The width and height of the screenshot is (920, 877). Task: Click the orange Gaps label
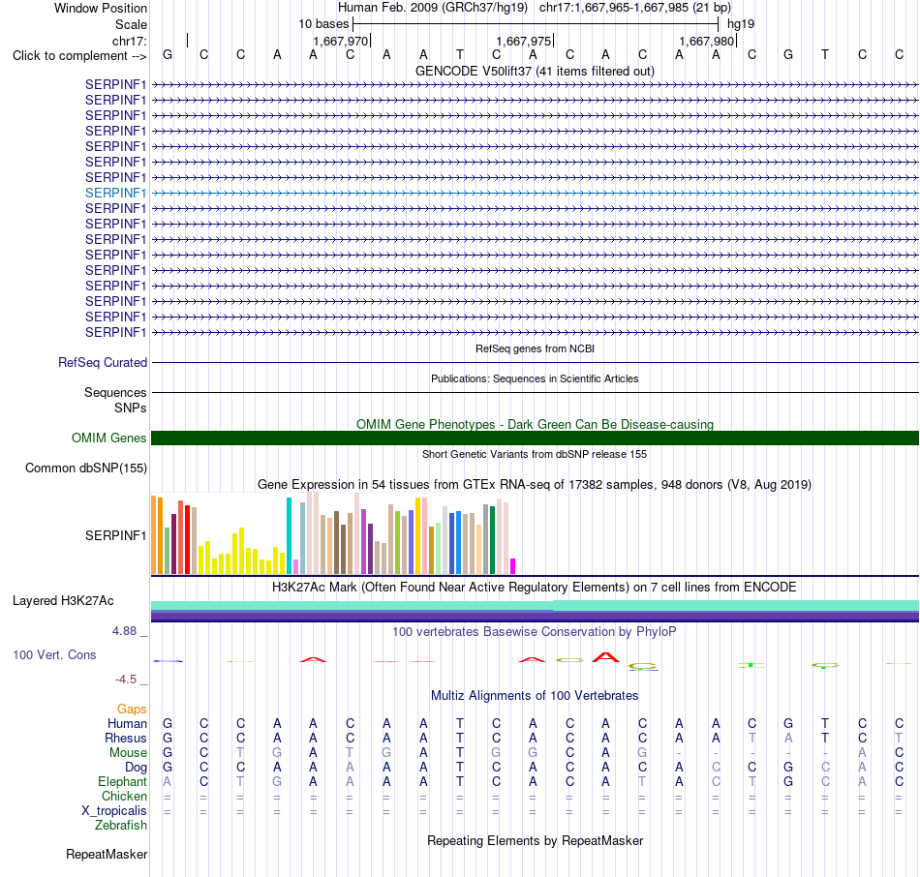point(132,710)
